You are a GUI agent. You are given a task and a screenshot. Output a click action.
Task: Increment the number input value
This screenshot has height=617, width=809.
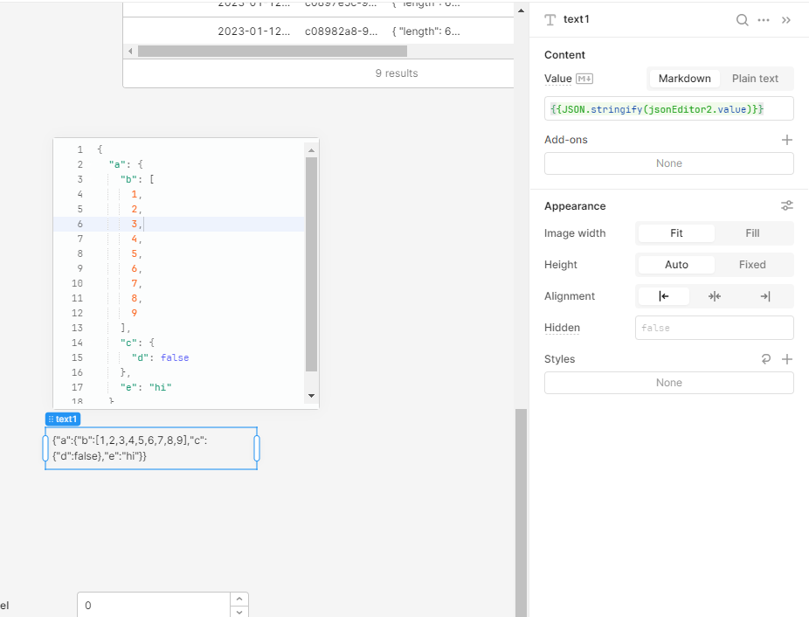point(239,599)
